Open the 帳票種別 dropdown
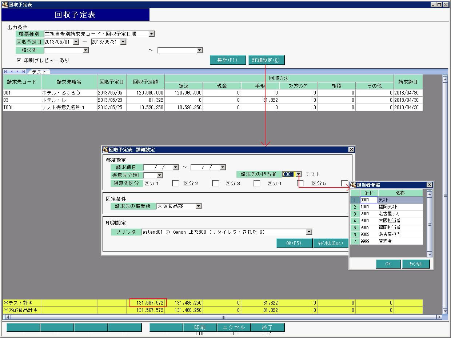The width and height of the screenshot is (451, 338). click(x=152, y=34)
